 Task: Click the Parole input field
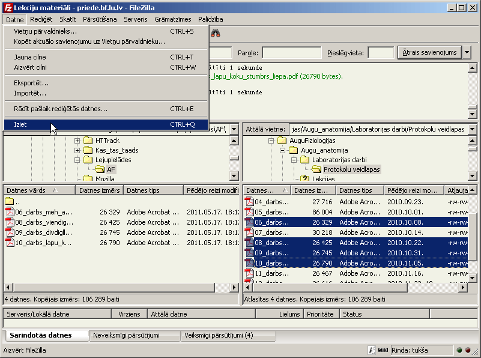(x=292, y=53)
